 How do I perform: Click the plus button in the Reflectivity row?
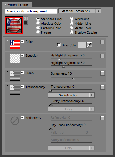tap(103, 118)
